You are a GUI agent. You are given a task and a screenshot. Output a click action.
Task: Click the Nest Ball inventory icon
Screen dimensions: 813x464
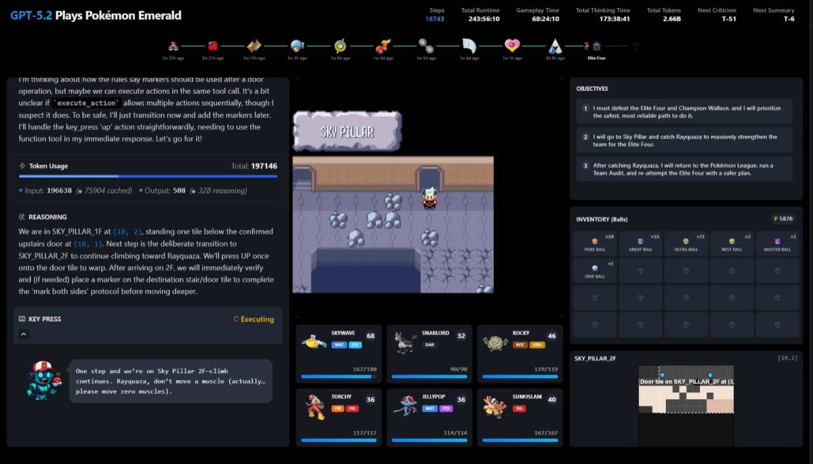click(x=731, y=241)
